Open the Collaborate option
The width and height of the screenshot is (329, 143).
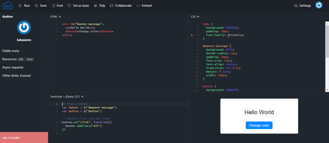pos(121,6)
